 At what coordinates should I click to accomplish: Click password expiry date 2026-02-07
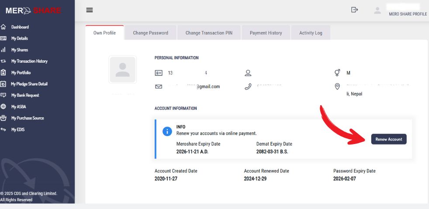344,178
